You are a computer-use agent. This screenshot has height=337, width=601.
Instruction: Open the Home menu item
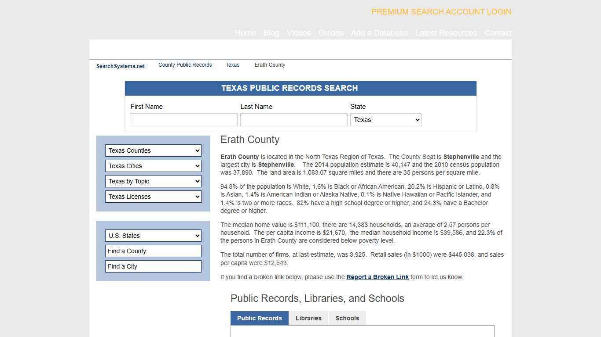click(246, 33)
